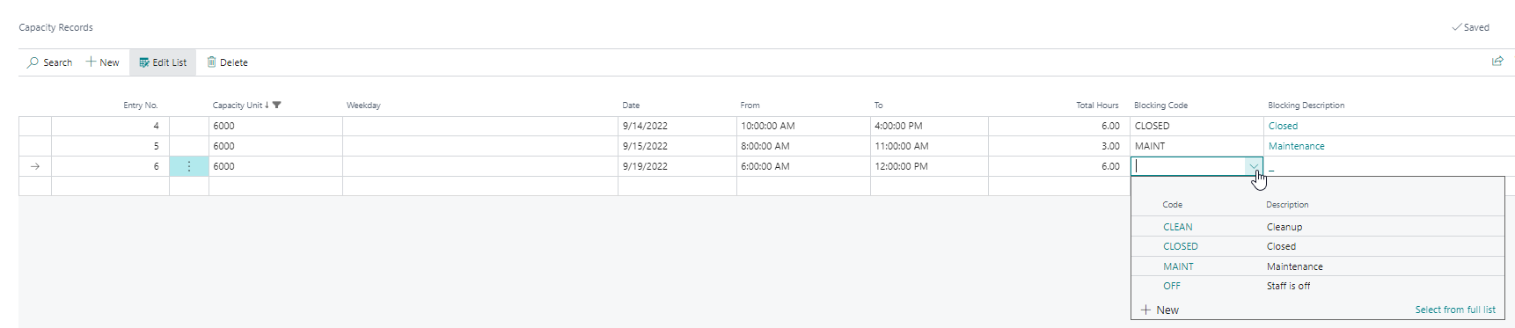Image resolution: width=1515 pixels, height=328 pixels.
Task: Click the To column header
Action: click(878, 105)
